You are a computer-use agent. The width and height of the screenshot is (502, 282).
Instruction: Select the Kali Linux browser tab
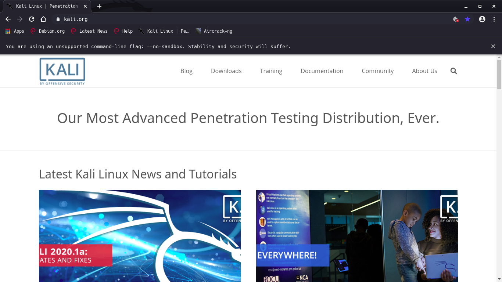tap(46, 6)
